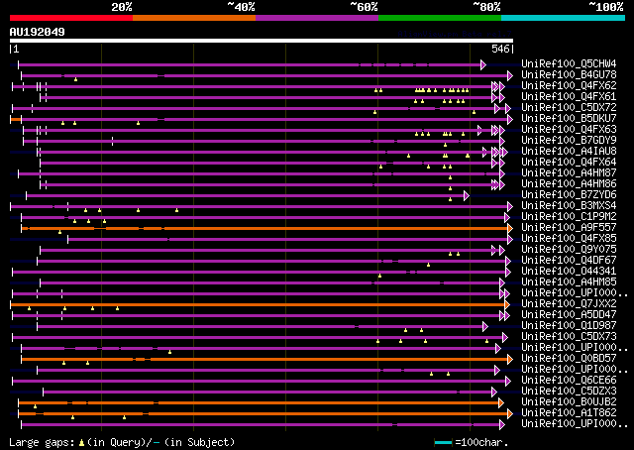Open hit UniRef100_A4IAU8
Screen dimensions: 634x450
[x=569, y=152]
